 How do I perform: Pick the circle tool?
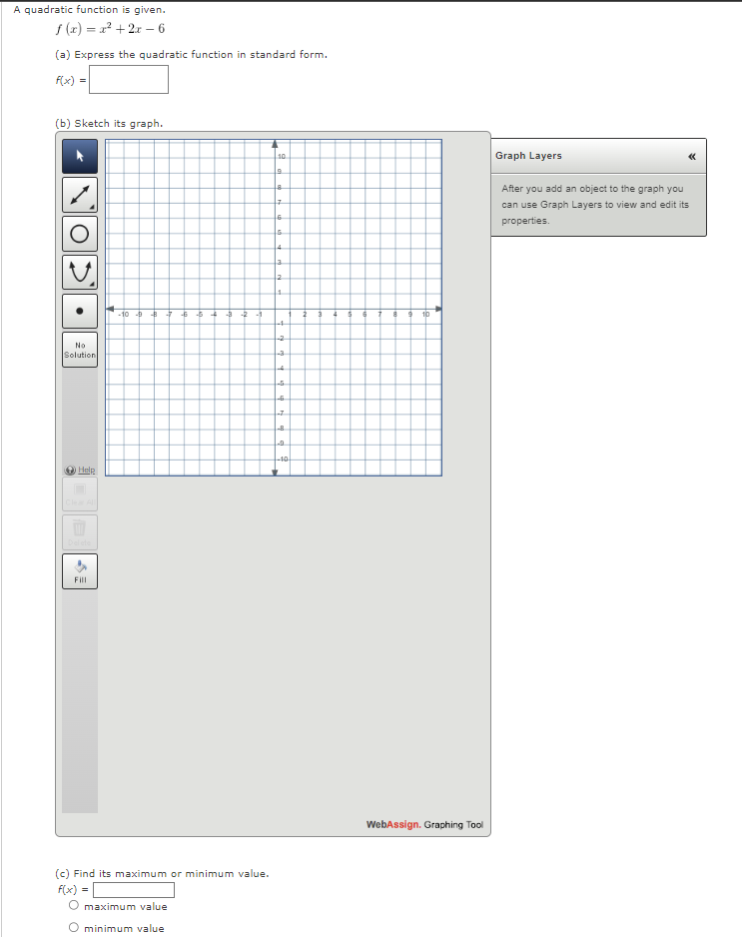pyautogui.click(x=80, y=234)
